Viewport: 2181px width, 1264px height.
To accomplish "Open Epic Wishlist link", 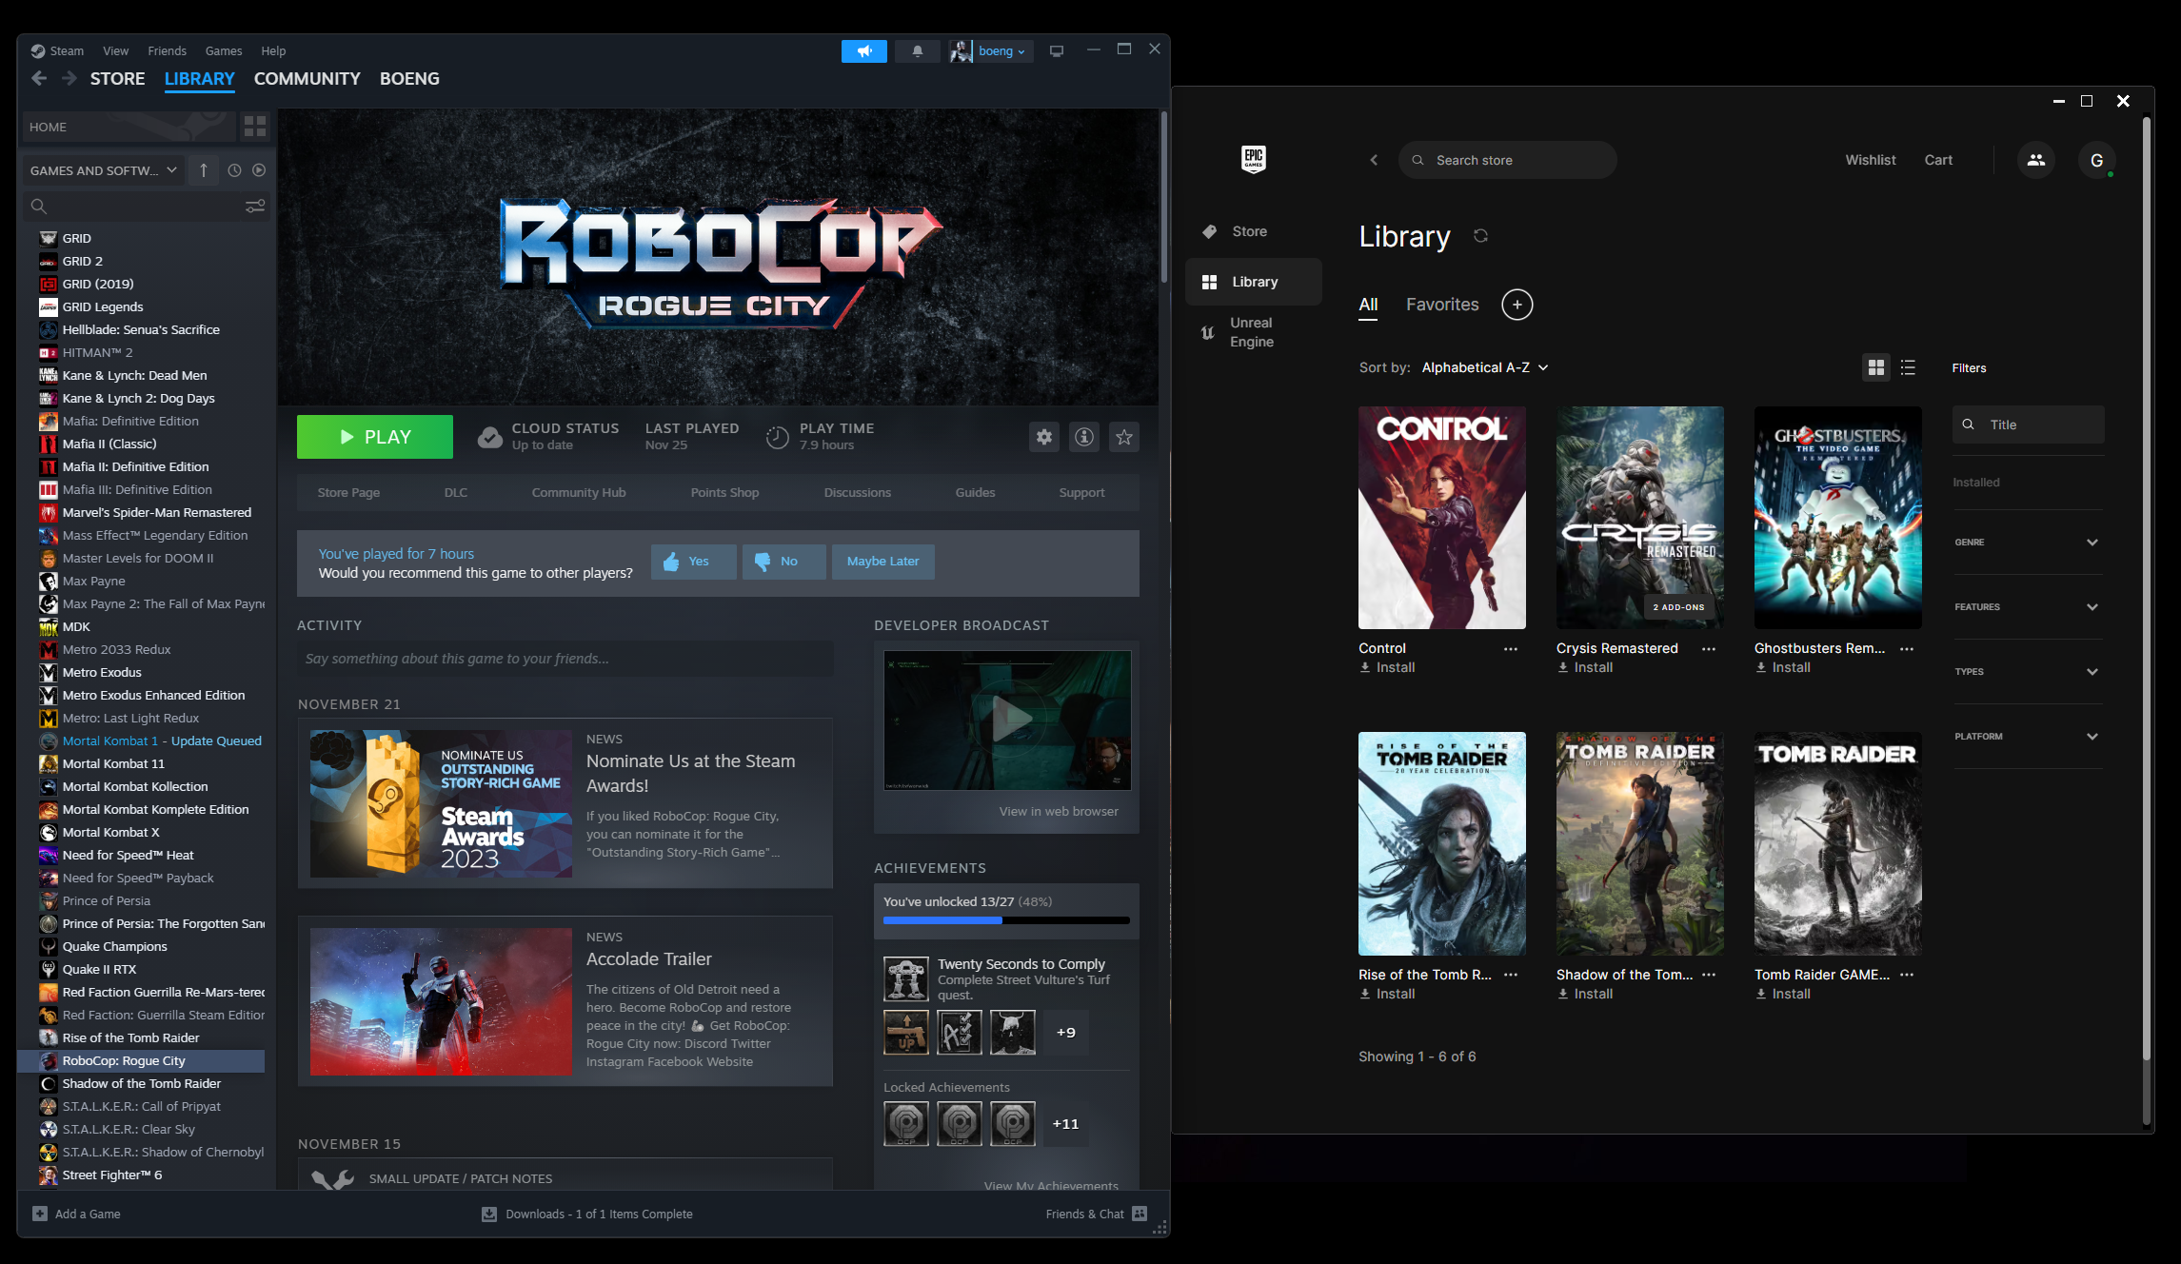I will tap(1871, 160).
